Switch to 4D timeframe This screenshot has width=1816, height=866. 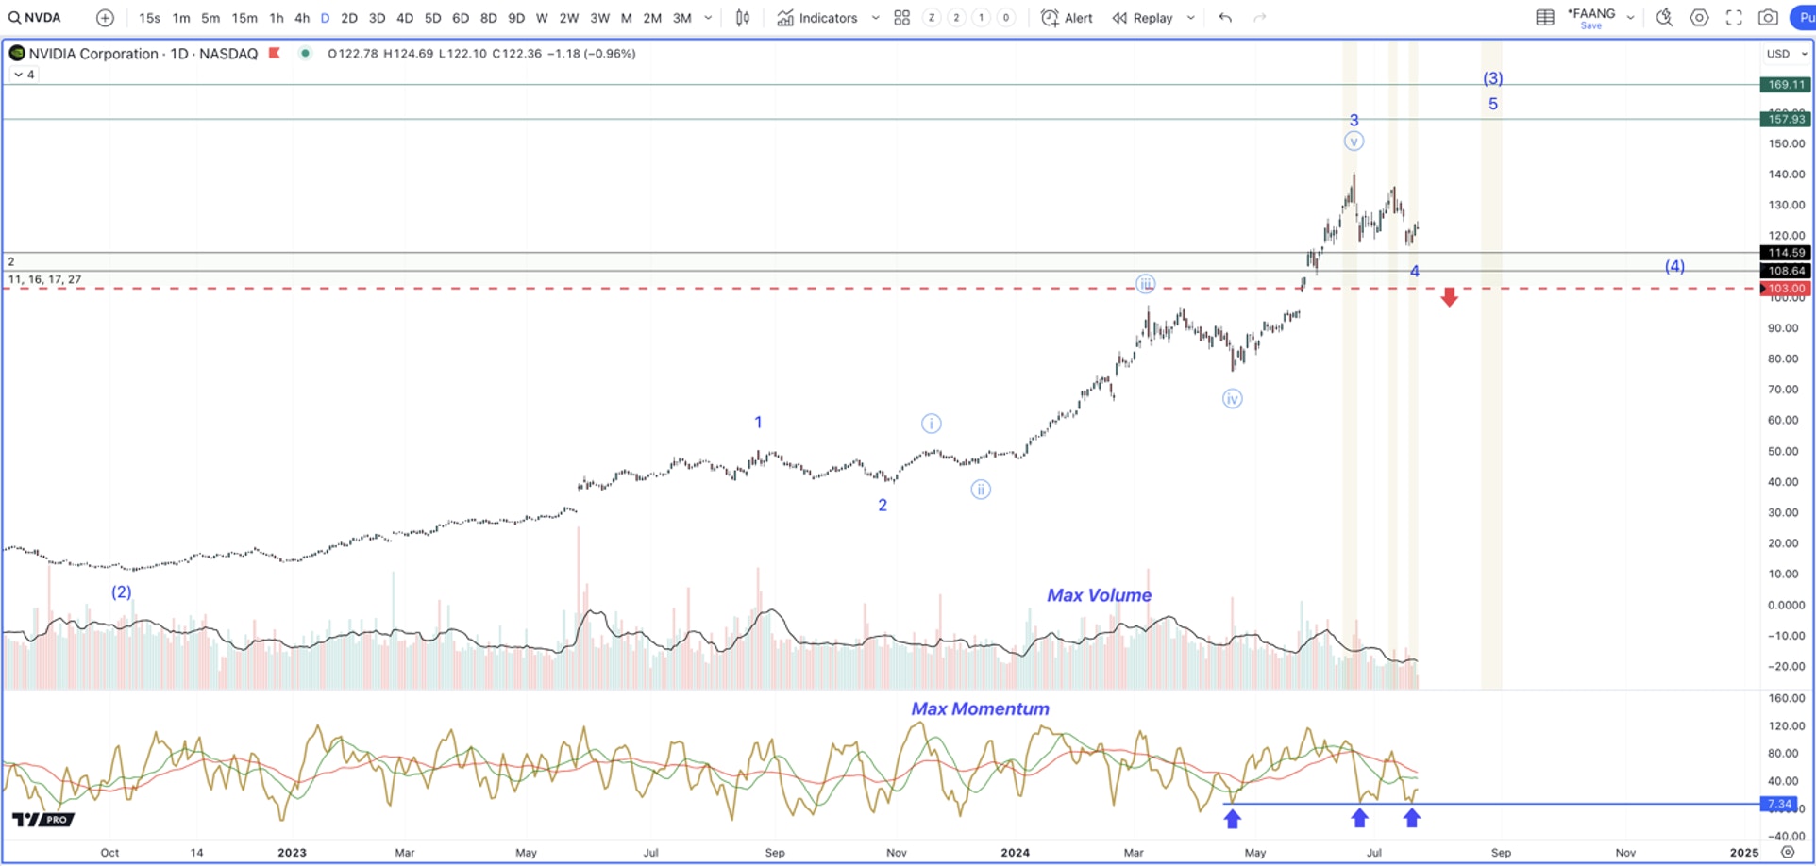[405, 18]
